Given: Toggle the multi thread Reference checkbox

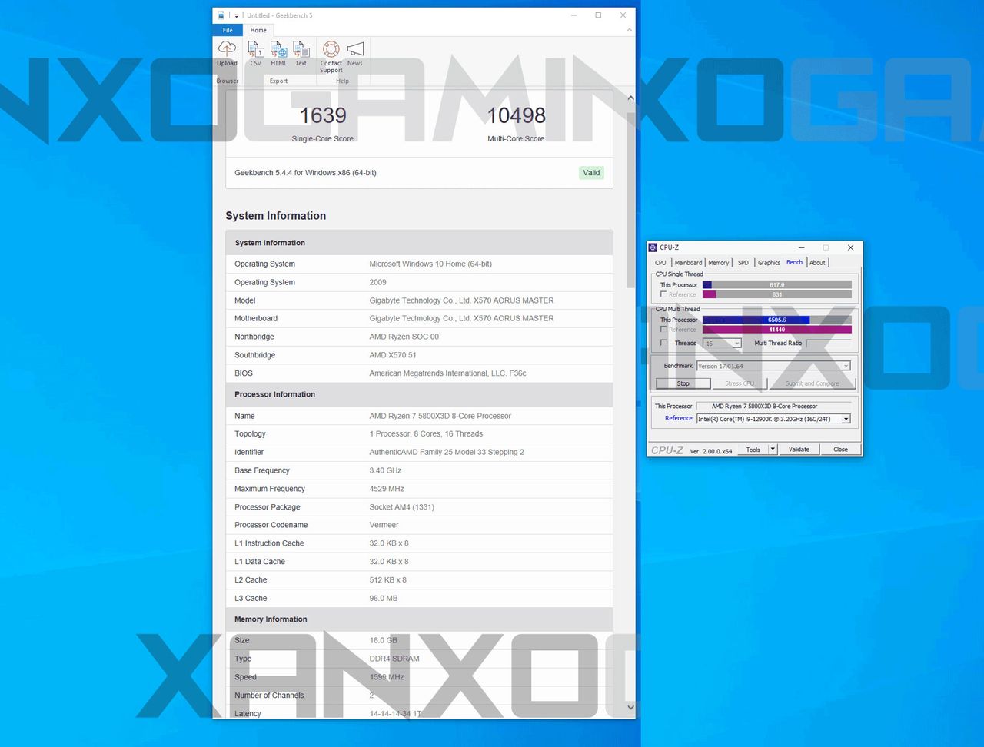Looking at the screenshot, I should pyautogui.click(x=663, y=329).
